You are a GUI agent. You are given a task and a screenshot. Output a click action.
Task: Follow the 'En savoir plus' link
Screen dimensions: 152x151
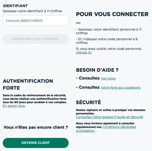click(x=14, y=106)
